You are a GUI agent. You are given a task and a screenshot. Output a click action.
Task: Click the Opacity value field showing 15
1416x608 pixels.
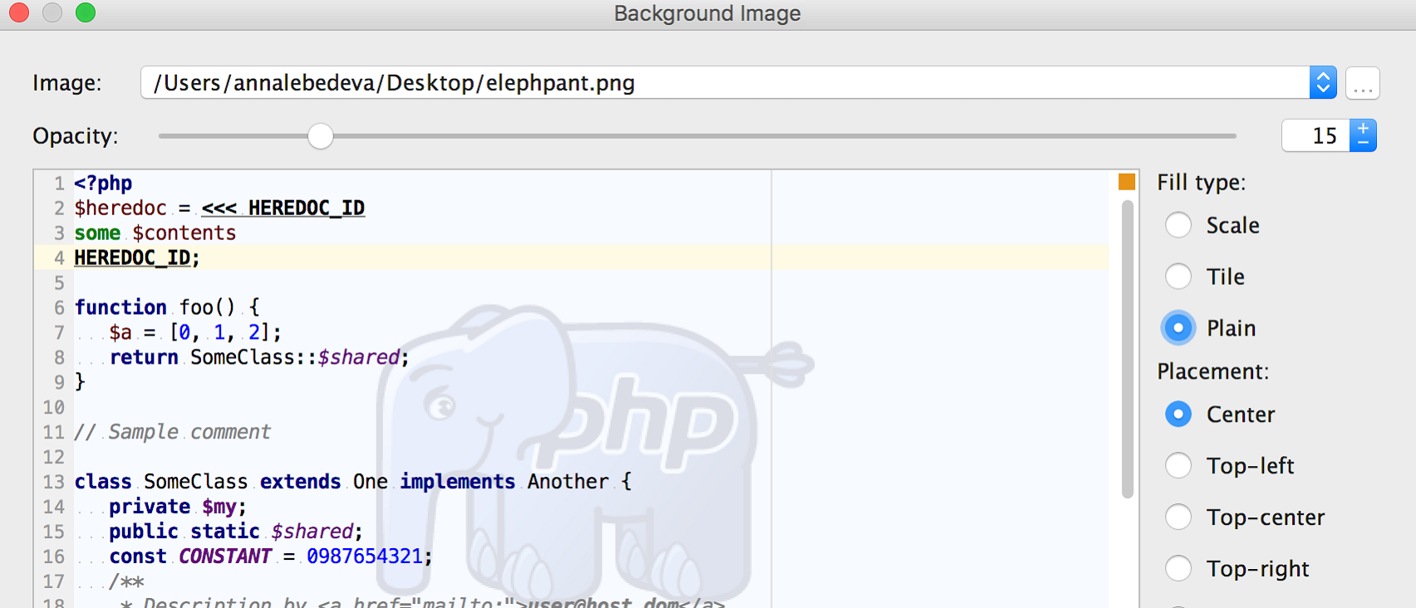click(x=1316, y=135)
